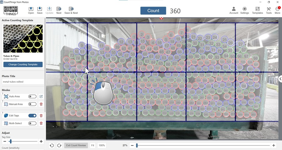Image resolution: width=282 pixels, height=150 pixels.
Task: Click the Save & Next icon
Action: (71, 9)
